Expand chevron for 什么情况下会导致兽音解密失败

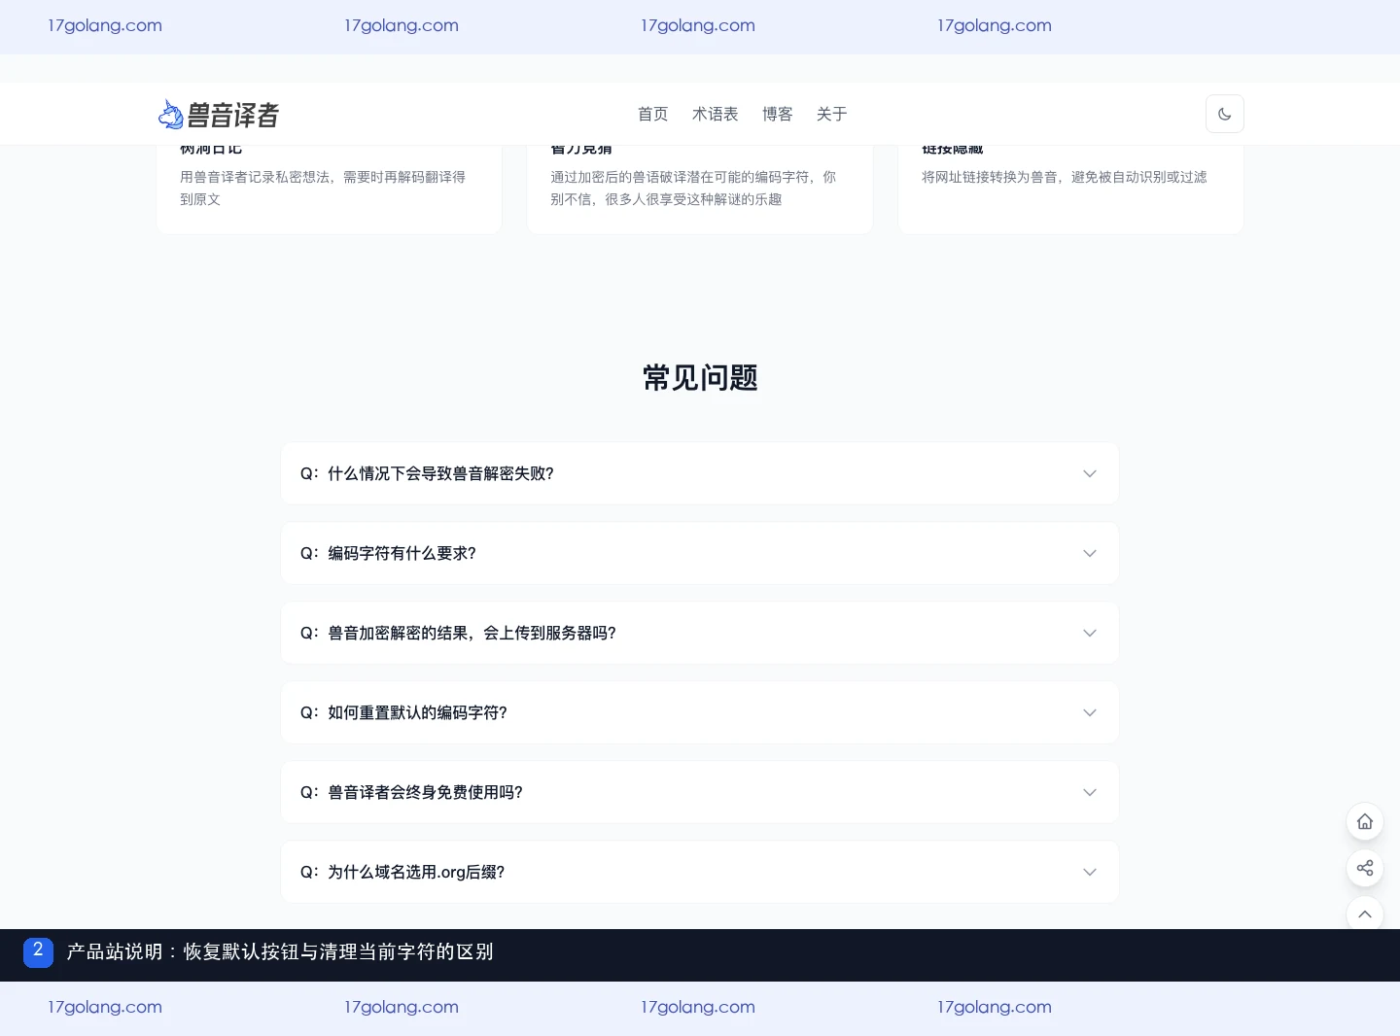(x=1090, y=473)
